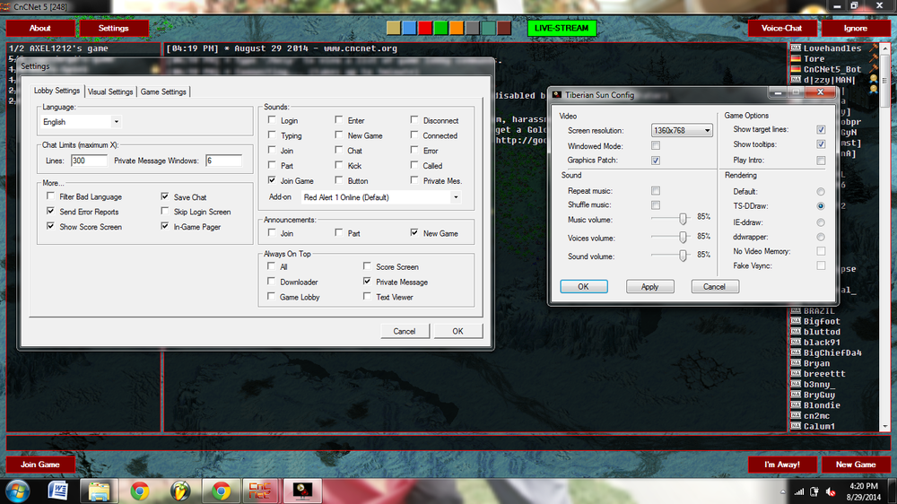Adjust the Music volume slider
Viewport: 897px width, 504px height.
coord(683,219)
